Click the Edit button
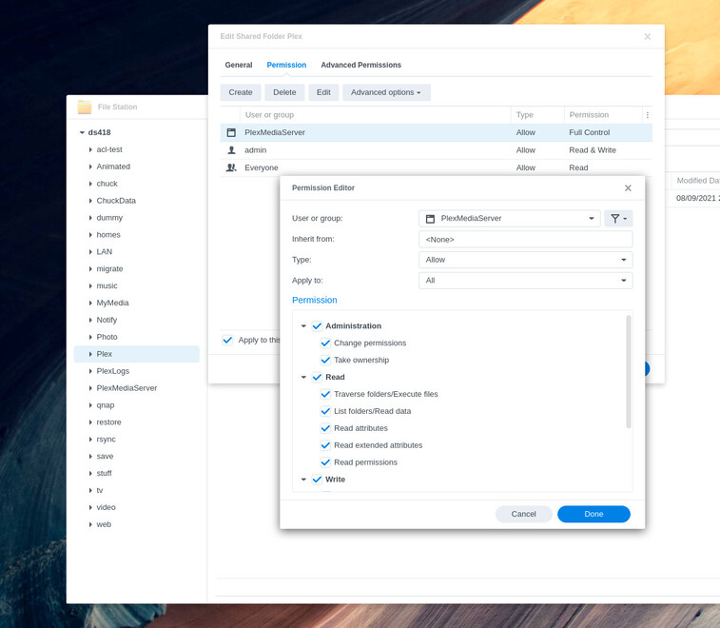The width and height of the screenshot is (720, 628). pos(323,92)
